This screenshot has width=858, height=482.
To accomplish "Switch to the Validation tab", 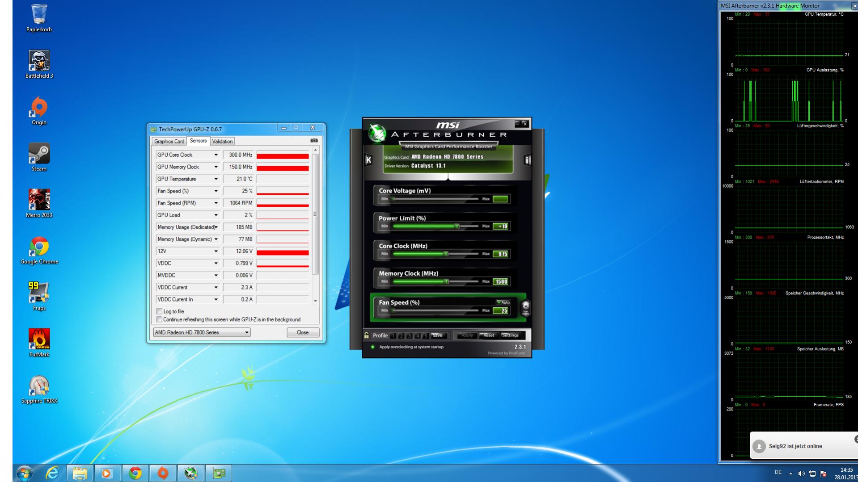I will 222,141.
